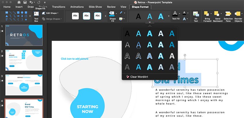Switch to the Transitions tab
This screenshot has width=244, height=118.
[59, 7]
